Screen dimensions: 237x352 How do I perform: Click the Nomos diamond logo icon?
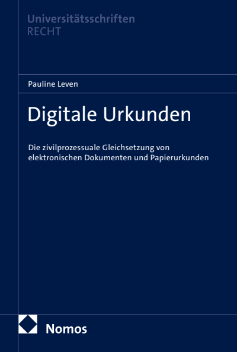(x=28, y=324)
